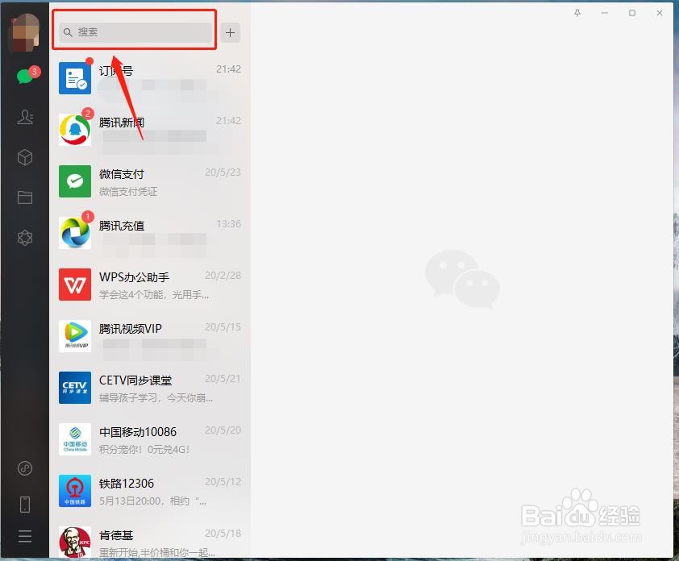Open the Chats icon with 3 badge

(26, 77)
